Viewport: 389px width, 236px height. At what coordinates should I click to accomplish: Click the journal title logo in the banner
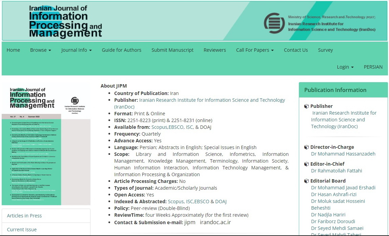pos(65,21)
